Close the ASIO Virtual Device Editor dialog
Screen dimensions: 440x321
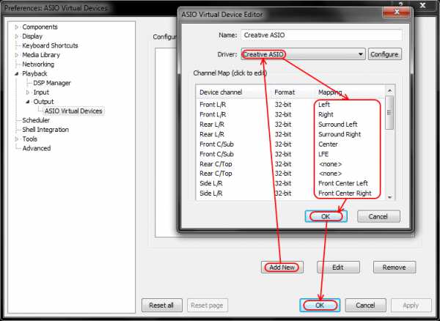[x=397, y=12]
